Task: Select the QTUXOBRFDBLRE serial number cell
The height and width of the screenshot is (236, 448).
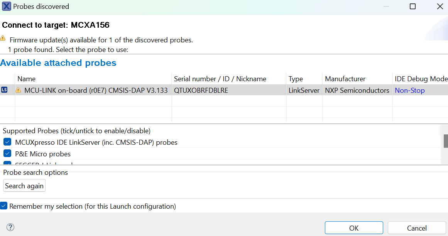Action: coord(201,90)
